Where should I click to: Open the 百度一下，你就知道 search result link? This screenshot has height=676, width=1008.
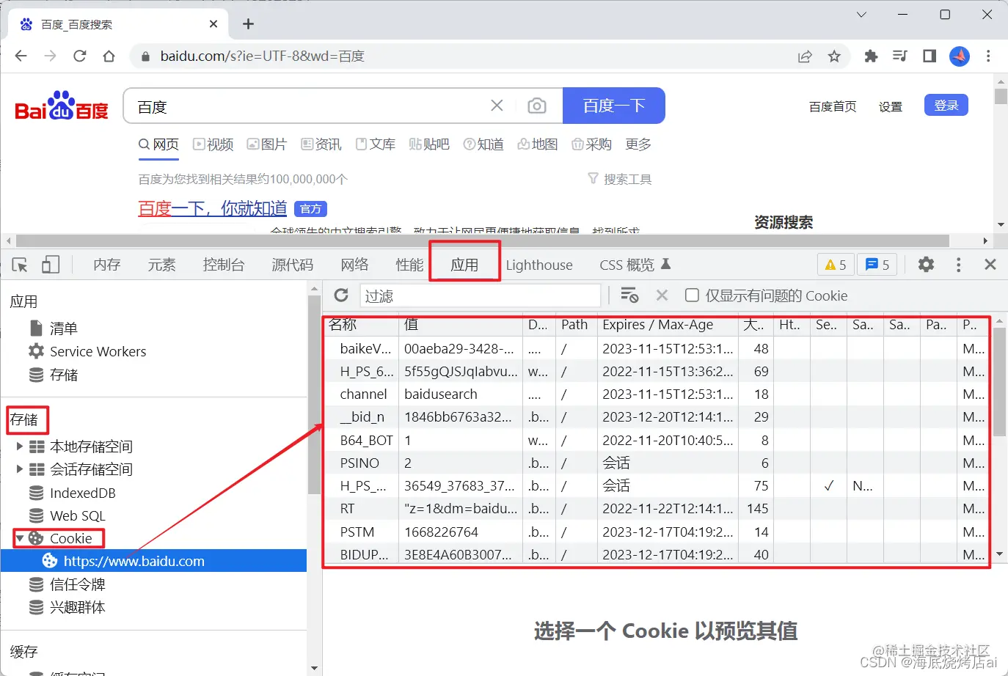point(211,208)
